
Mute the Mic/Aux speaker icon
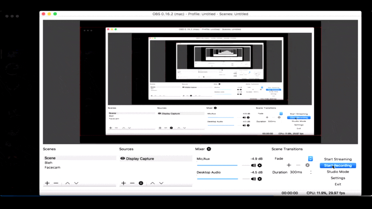pos(253,165)
